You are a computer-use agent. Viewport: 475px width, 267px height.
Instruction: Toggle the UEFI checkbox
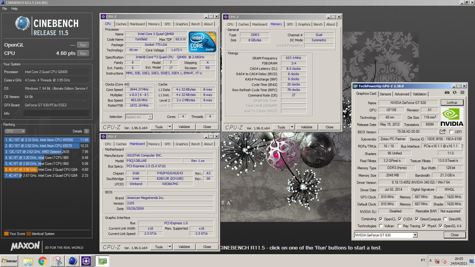tap(451, 132)
